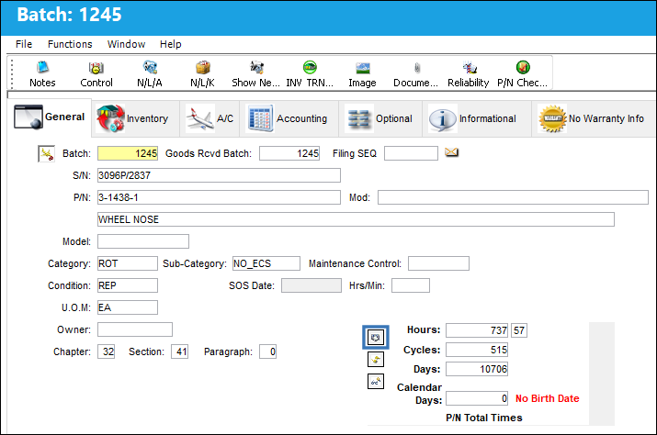Click the yellow Batch number field
Image resolution: width=657 pixels, height=435 pixels.
(128, 153)
